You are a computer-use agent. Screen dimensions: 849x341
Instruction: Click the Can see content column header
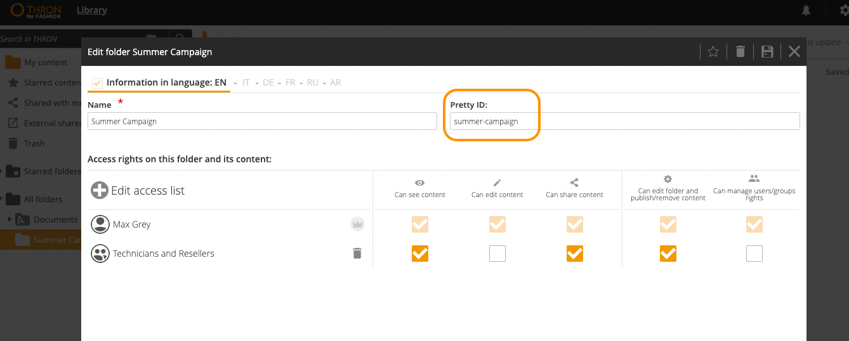point(420,195)
